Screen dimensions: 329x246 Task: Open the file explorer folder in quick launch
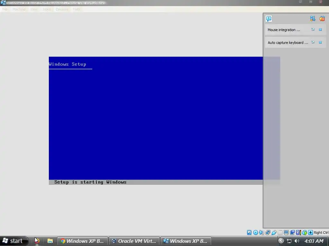50,241
